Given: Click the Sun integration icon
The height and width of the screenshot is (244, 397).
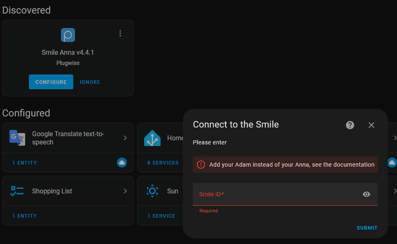Looking at the screenshot, I should click(152, 191).
